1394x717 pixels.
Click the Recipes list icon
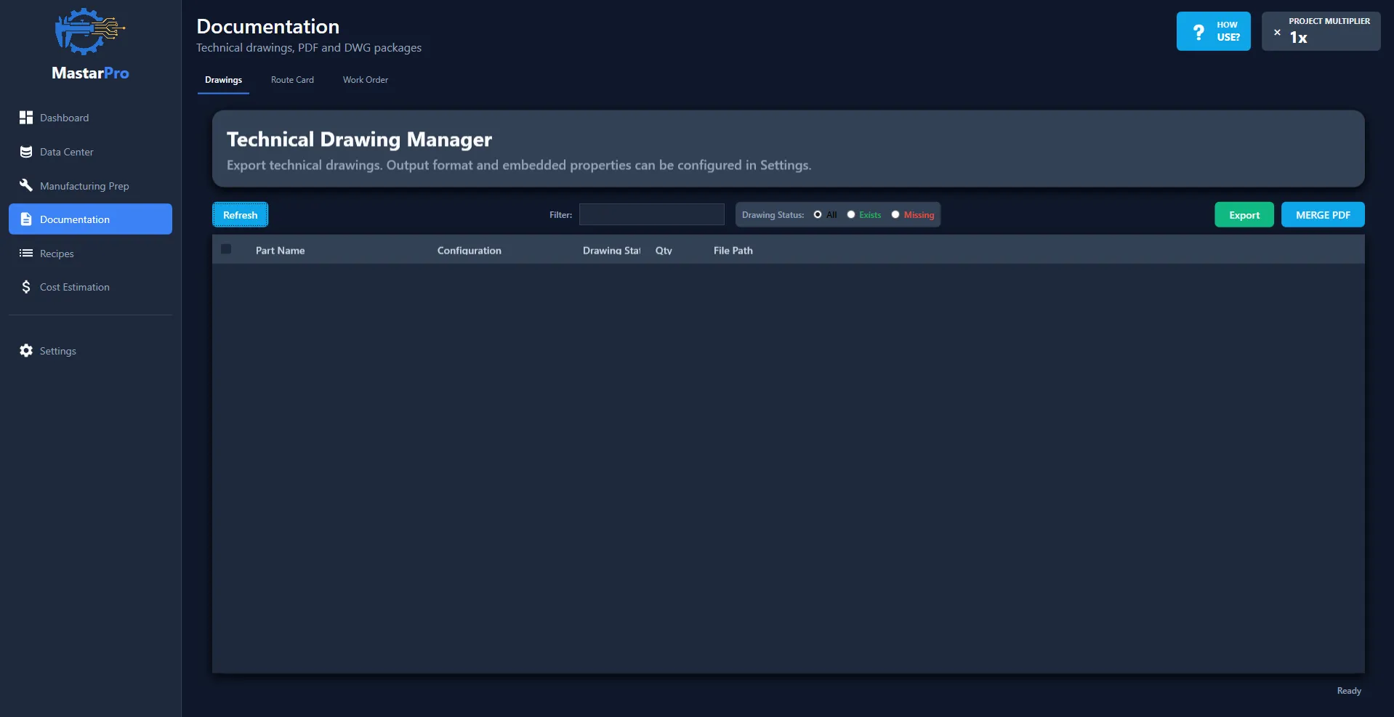pos(26,254)
